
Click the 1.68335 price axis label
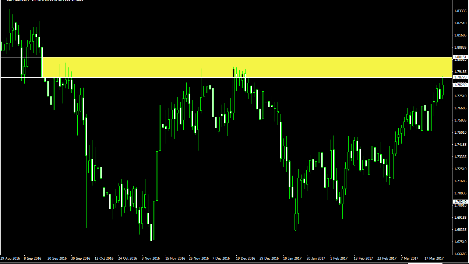(461, 230)
